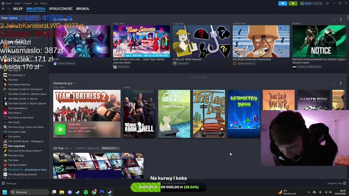
Task: Open Geometry Dash game cover
Action: (244, 114)
